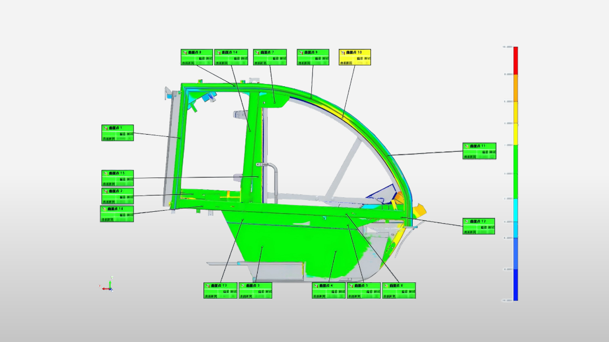This screenshot has width=609, height=342.
Task: Select the surface point 7 annotation box
Action: 270,57
